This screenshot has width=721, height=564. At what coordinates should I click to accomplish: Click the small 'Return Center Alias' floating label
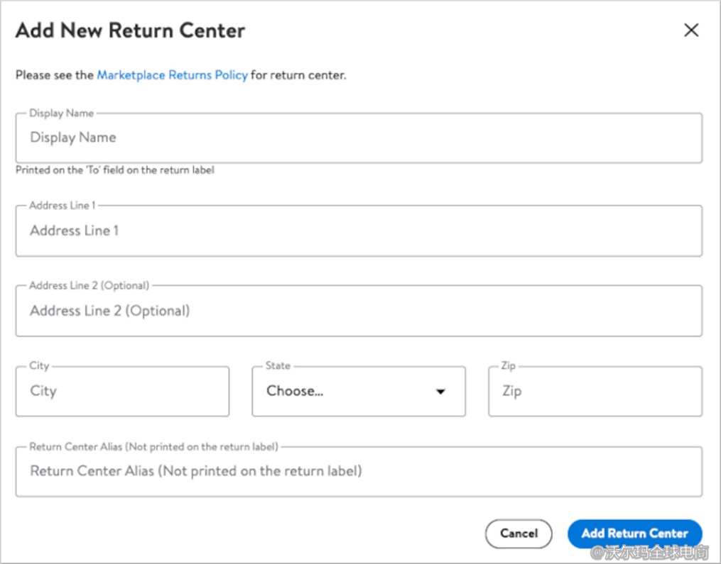click(153, 446)
